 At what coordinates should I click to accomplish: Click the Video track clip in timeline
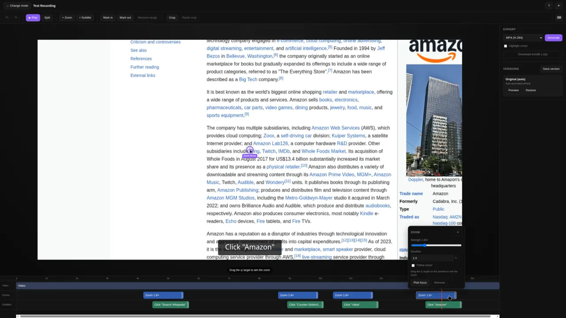coord(258,286)
